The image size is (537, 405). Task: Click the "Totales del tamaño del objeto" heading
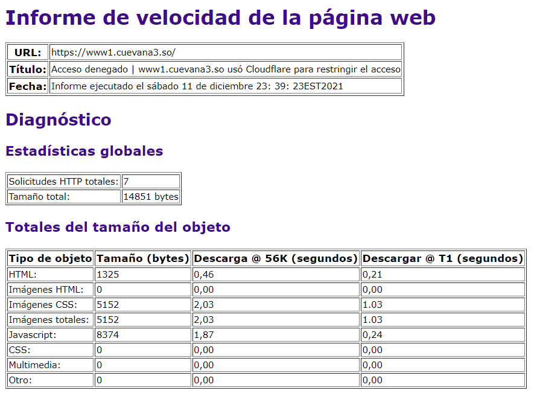118,228
